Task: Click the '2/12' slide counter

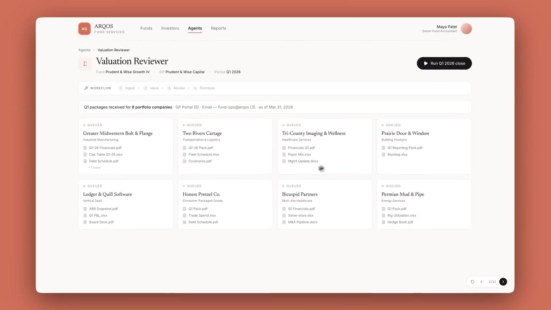Action: tap(492, 282)
